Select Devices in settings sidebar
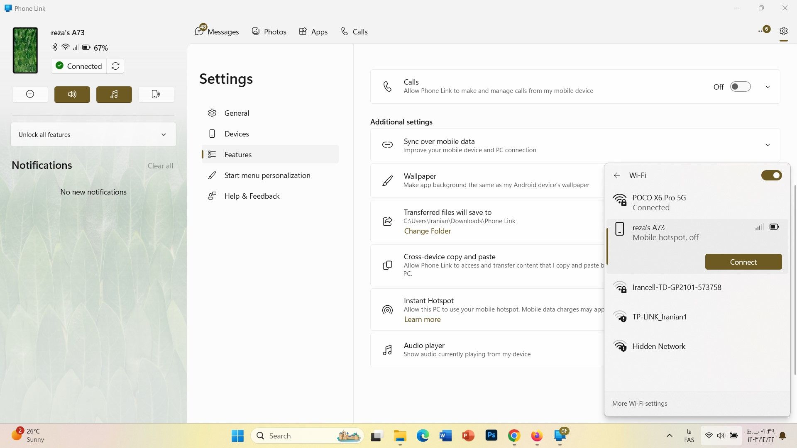This screenshot has width=797, height=448. tap(270, 134)
